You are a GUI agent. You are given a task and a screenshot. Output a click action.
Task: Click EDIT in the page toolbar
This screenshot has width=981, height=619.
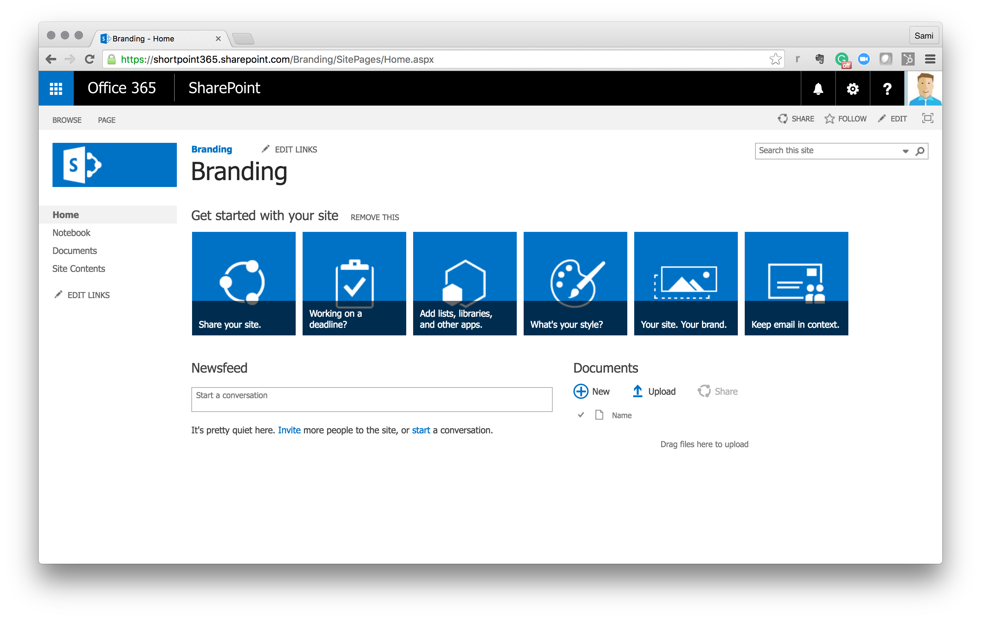click(892, 118)
